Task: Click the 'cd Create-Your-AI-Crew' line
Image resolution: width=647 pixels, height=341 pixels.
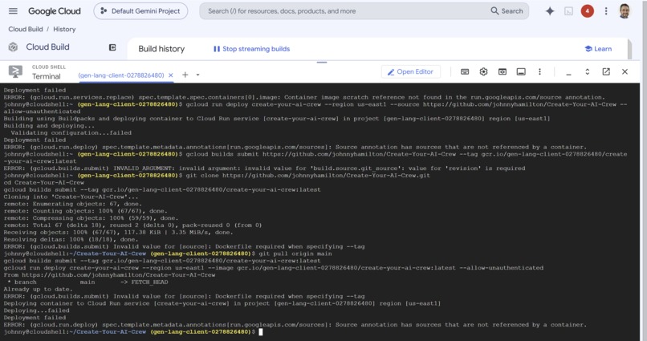Action: 43,182
